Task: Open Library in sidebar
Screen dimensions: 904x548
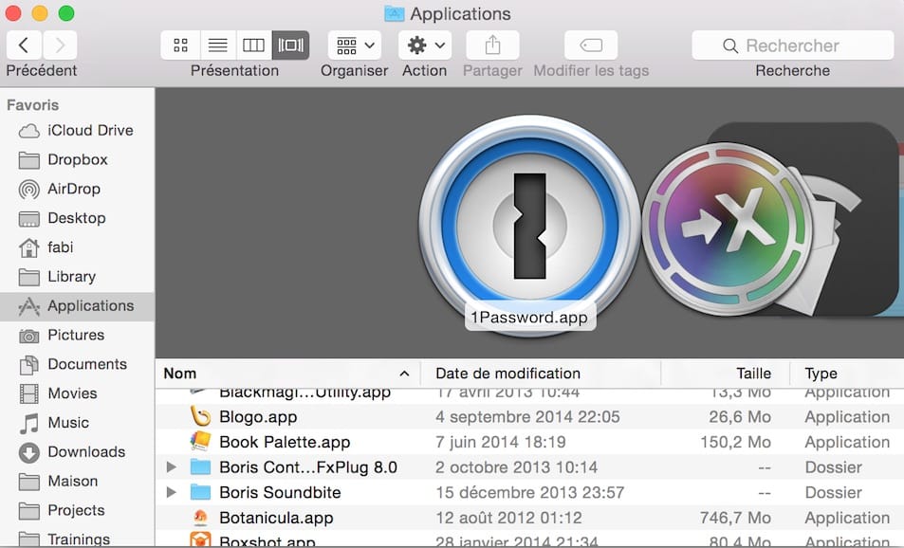Action: [77, 277]
